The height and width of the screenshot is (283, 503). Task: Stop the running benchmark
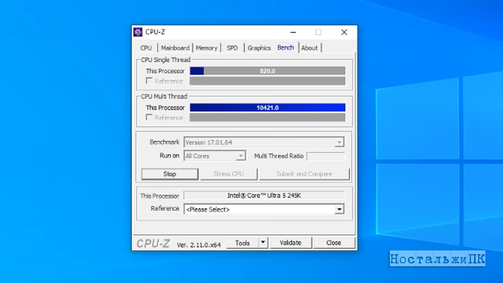(x=170, y=174)
